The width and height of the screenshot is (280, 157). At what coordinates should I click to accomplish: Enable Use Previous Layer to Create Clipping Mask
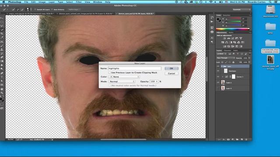point(109,73)
